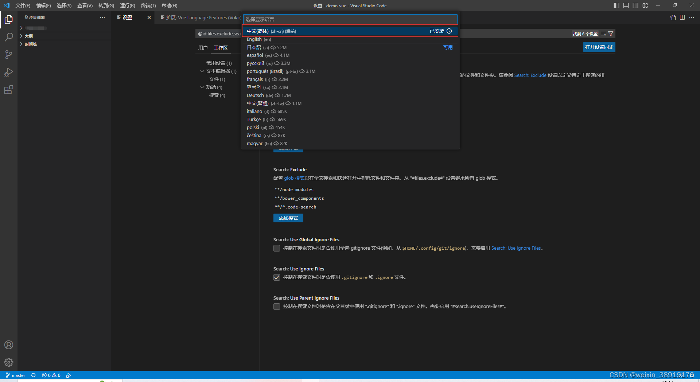Focus the 选择显示语言 input box

click(x=350, y=19)
